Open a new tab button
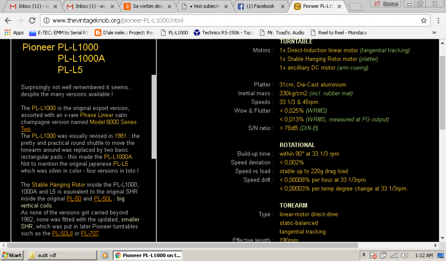 pos(355,7)
